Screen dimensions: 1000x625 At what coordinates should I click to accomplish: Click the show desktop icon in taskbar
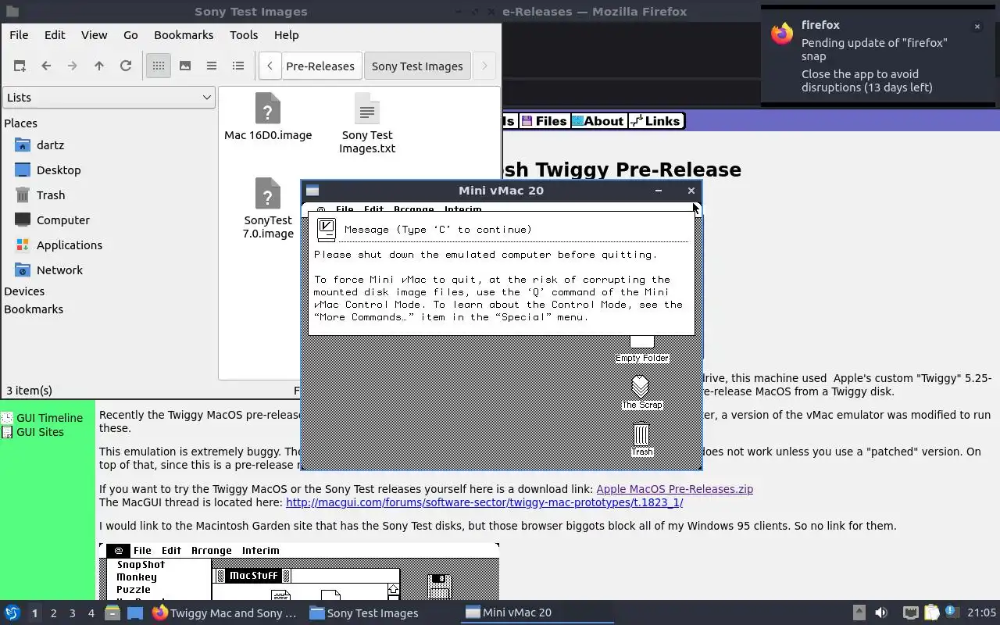coord(135,613)
